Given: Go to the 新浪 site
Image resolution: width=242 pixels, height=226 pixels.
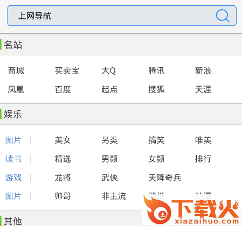Looking at the screenshot, I should coord(203,70).
